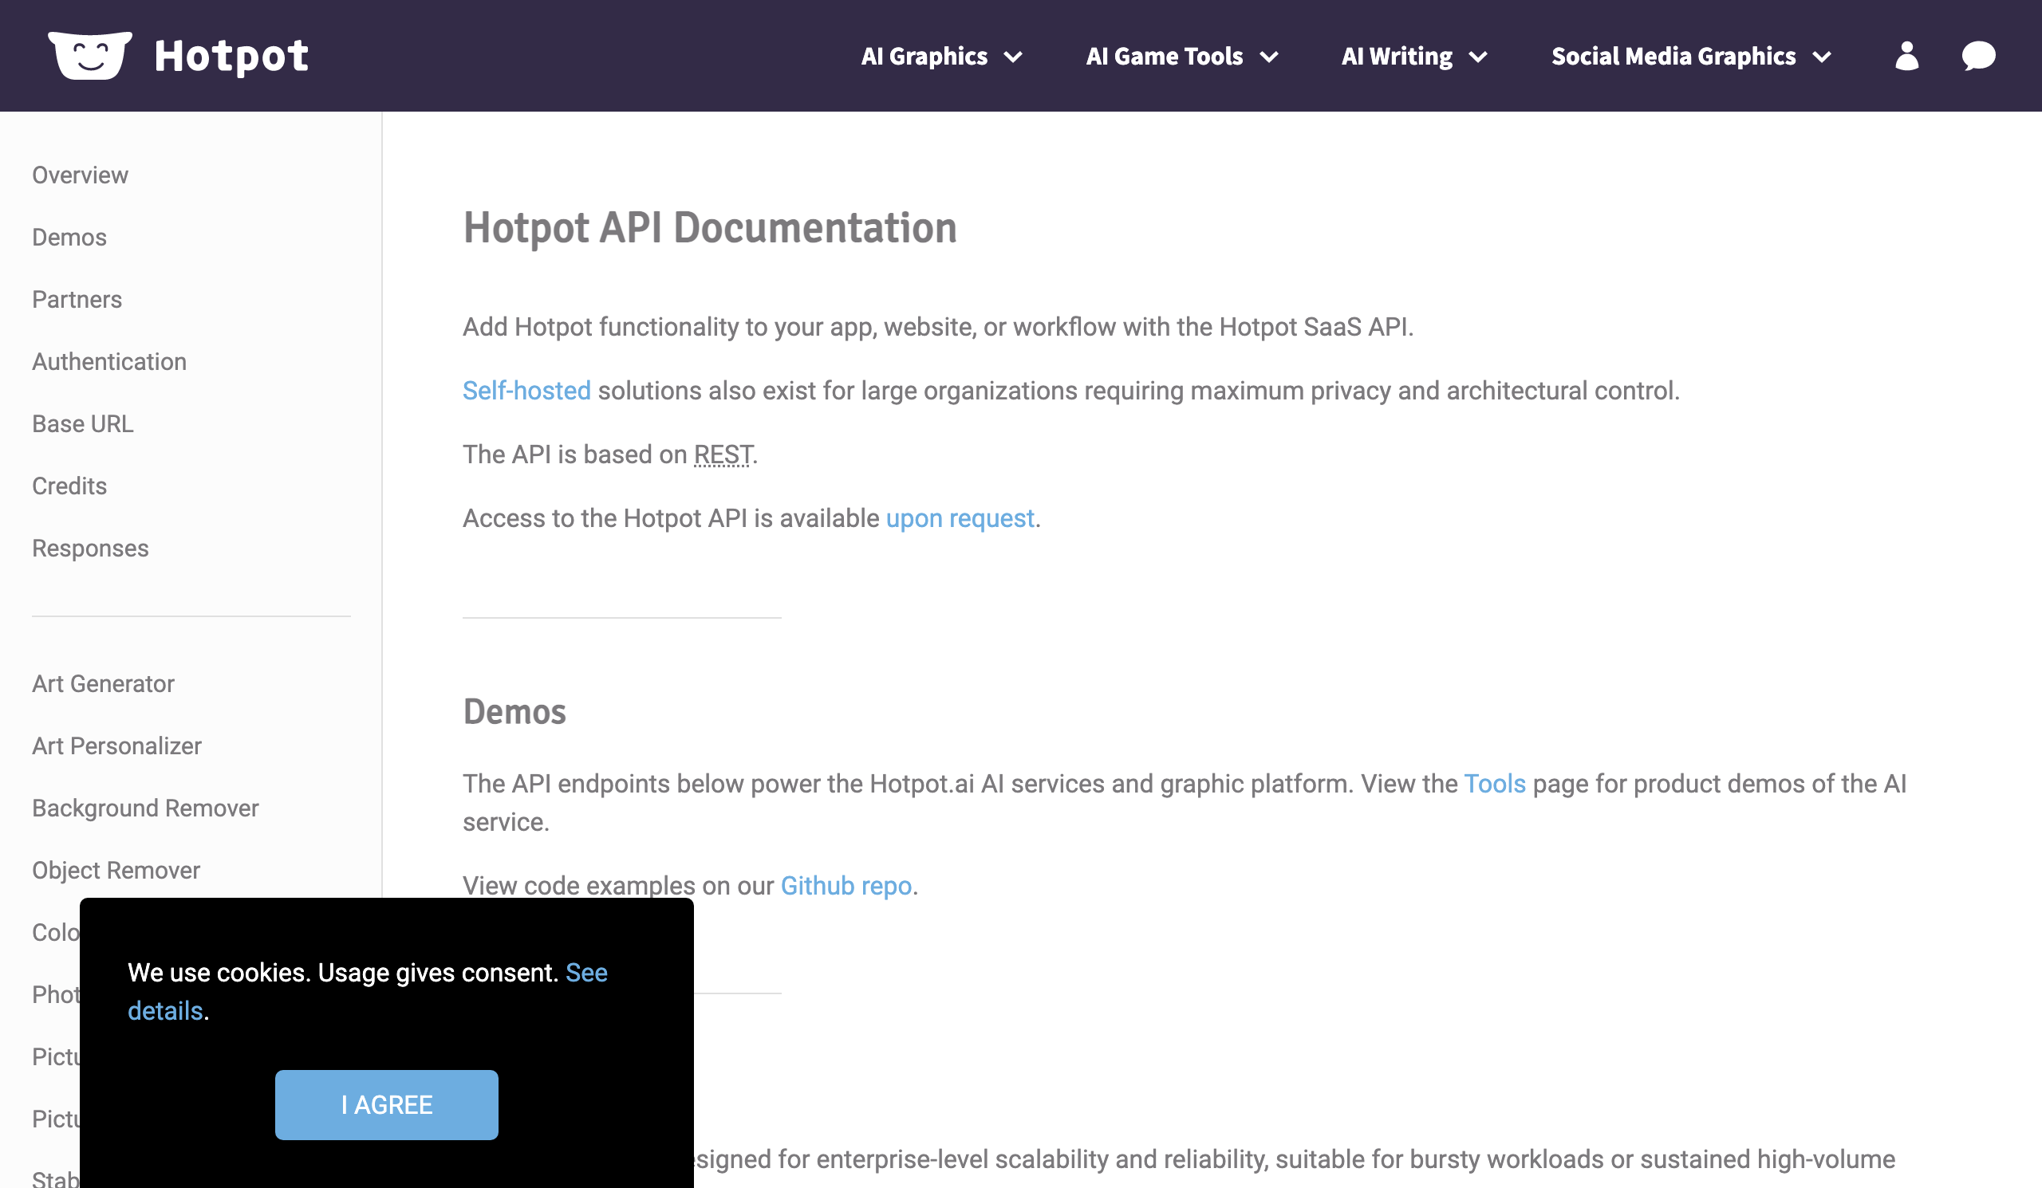Follow the Self-hosted link
Screen dimensions: 2042x1188
click(526, 391)
